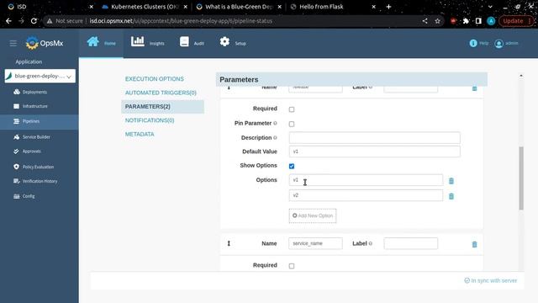The width and height of the screenshot is (538, 303).
Task: Switch to the Blue-Green Deployment browser tab
Action: pyautogui.click(x=239, y=7)
